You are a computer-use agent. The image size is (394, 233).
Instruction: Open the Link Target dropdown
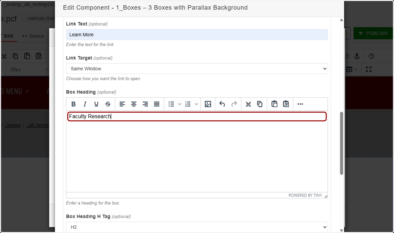coord(197,69)
